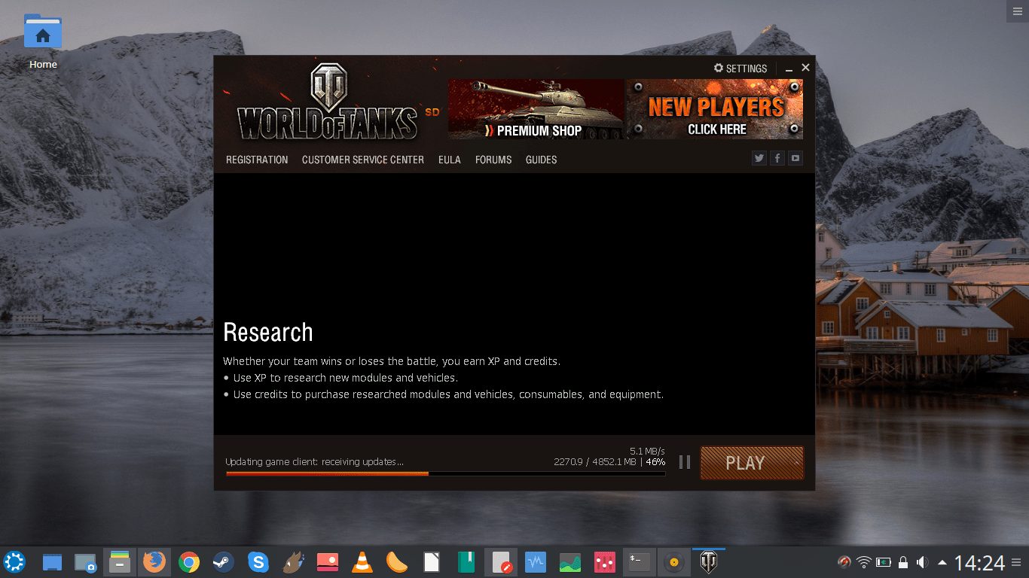Viewport: 1029px width, 578px height.
Task: Launch Steam from the taskbar
Action: pyautogui.click(x=223, y=562)
